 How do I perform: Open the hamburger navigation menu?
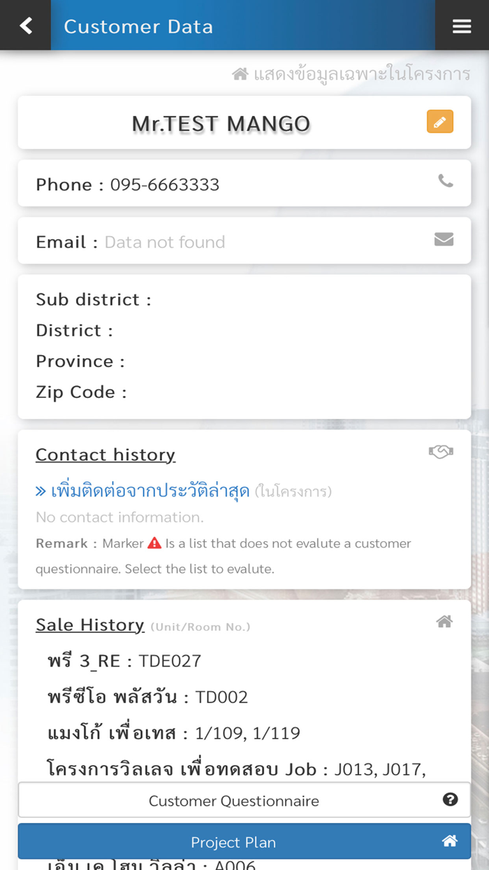click(x=461, y=26)
